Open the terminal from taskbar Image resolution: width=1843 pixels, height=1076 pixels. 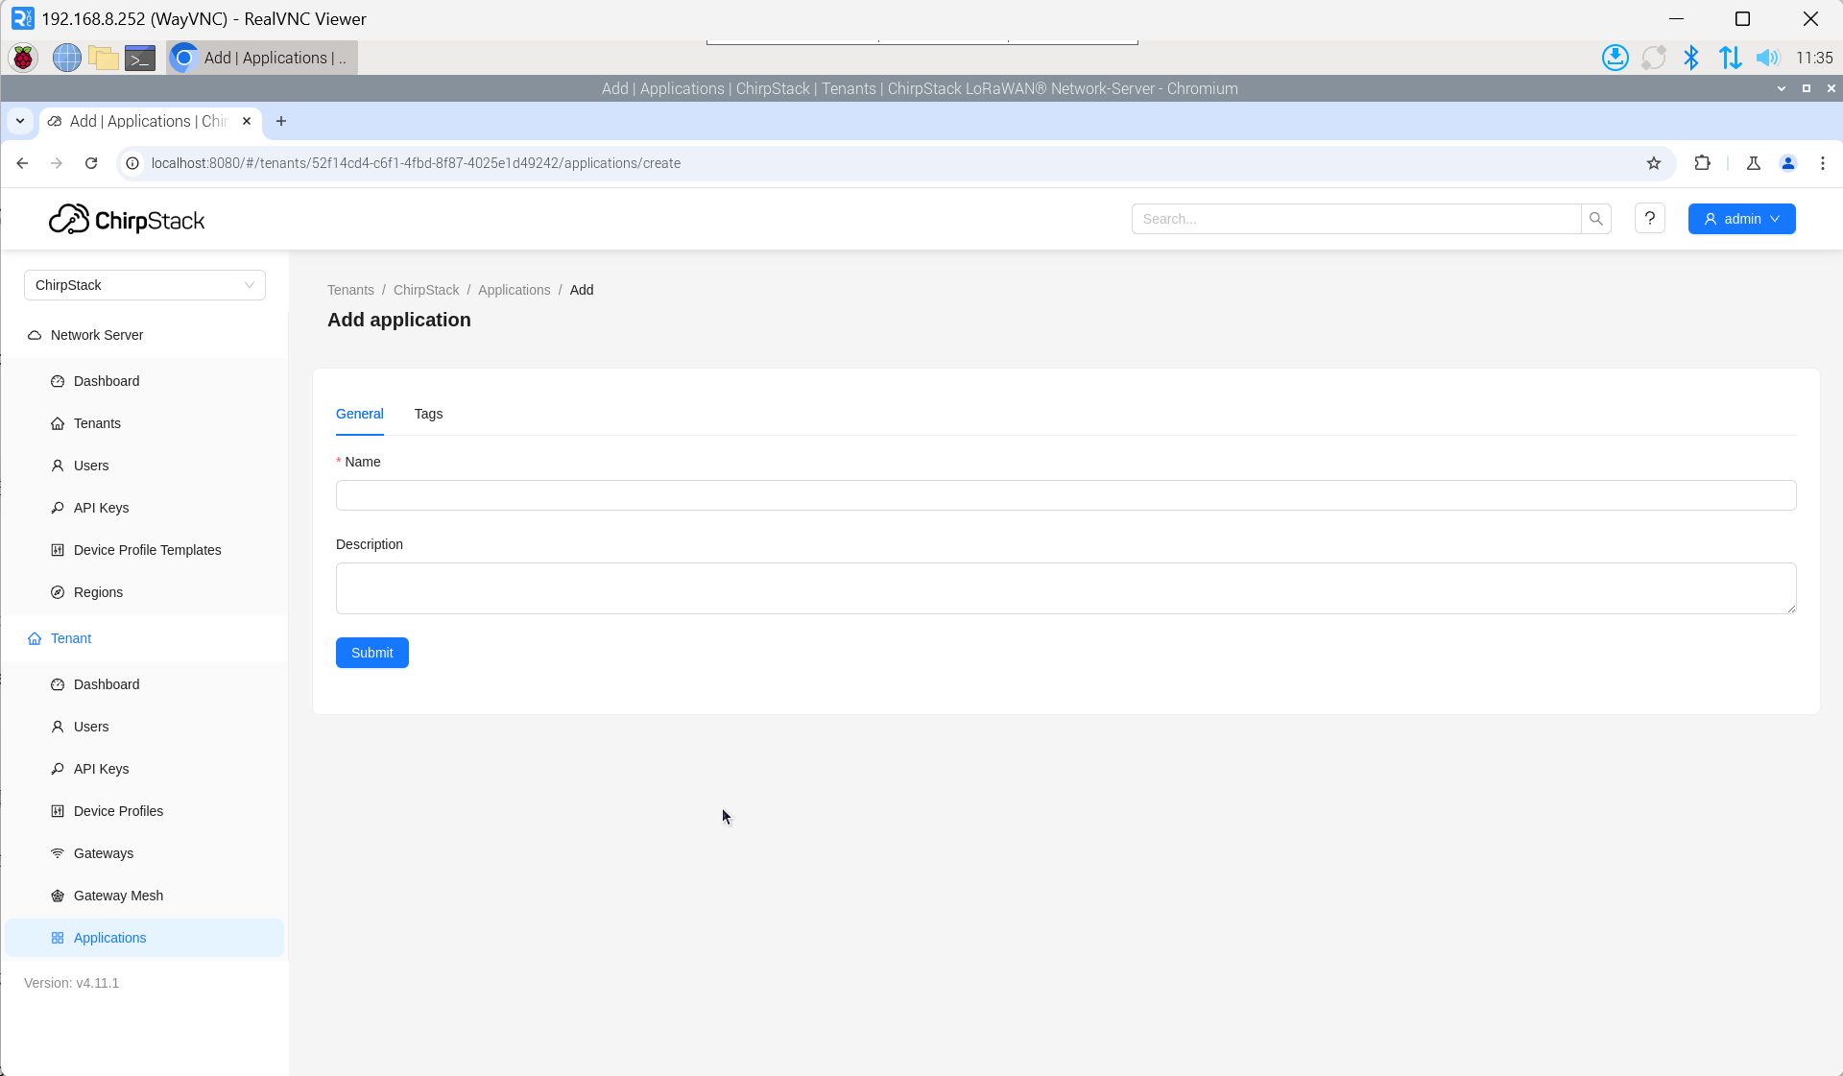[x=140, y=59]
